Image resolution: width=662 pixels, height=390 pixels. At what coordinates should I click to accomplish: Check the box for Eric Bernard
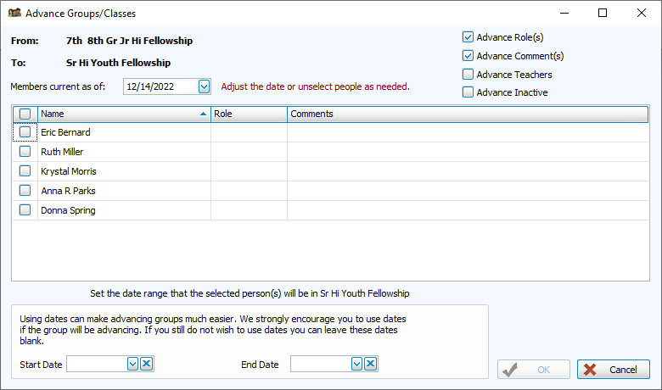tap(25, 132)
